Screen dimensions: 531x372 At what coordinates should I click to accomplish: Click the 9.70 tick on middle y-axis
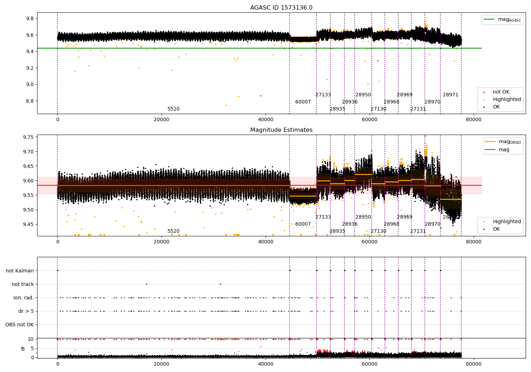click(29, 152)
